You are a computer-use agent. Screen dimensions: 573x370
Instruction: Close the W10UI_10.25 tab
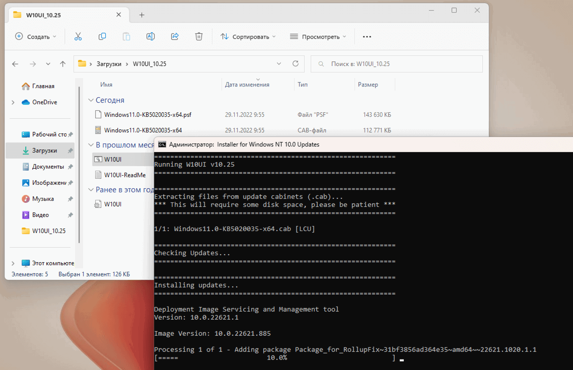(119, 15)
